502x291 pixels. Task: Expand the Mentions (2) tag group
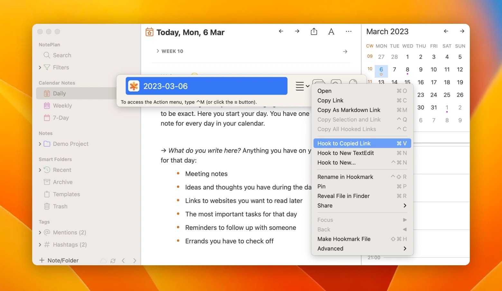click(x=40, y=232)
